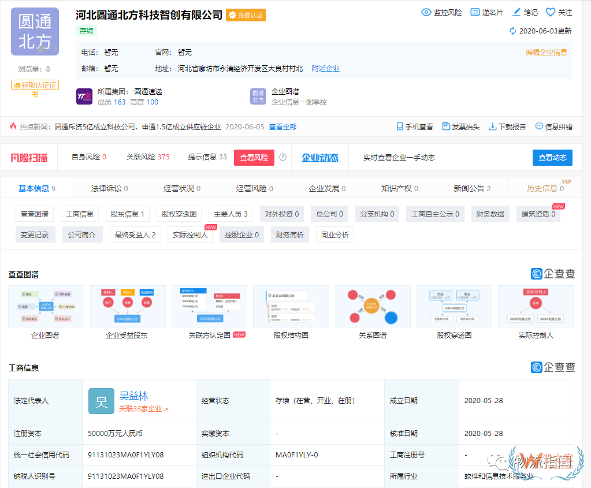Click group executives count 100
Image resolution: width=591 pixels, height=488 pixels.
[x=153, y=102]
